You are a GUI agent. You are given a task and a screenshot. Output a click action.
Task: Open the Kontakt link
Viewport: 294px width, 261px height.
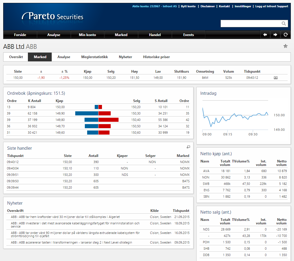(x=224, y=6)
